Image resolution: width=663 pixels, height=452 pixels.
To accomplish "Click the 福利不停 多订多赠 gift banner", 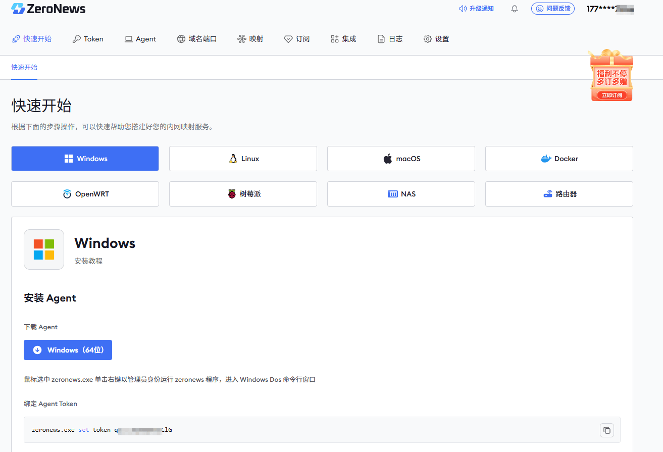I will (611, 75).
